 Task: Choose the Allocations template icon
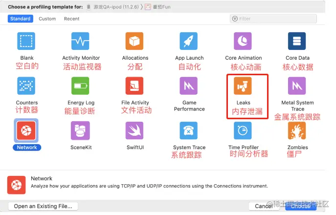[134, 41]
